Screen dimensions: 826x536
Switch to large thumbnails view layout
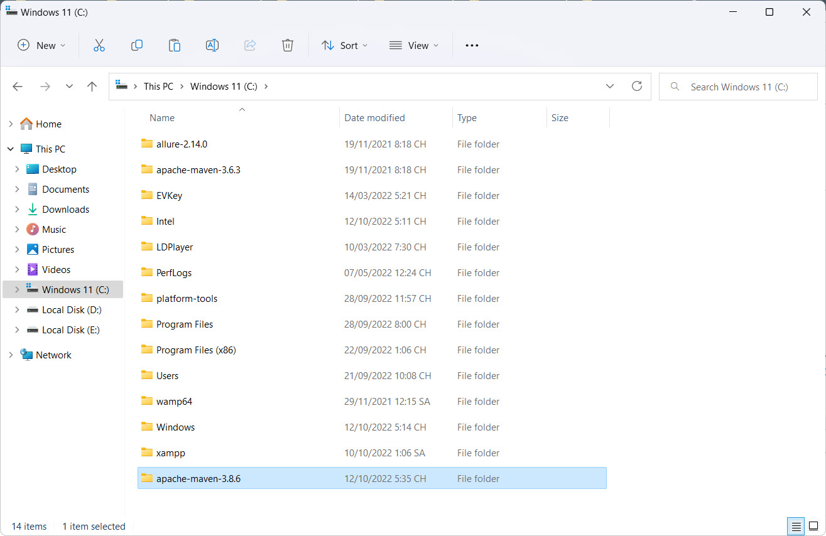point(813,526)
